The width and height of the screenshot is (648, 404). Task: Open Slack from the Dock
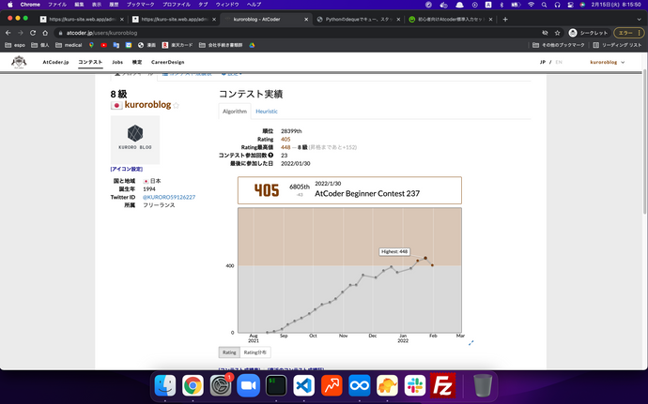415,385
